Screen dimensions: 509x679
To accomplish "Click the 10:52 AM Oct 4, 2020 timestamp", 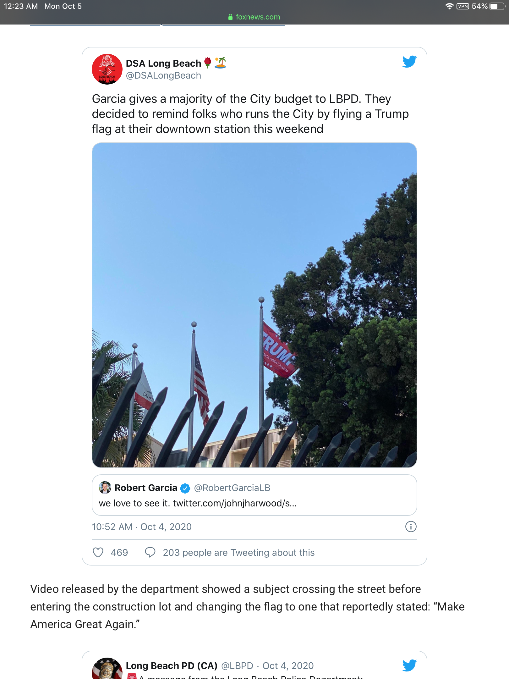I will 142,527.
